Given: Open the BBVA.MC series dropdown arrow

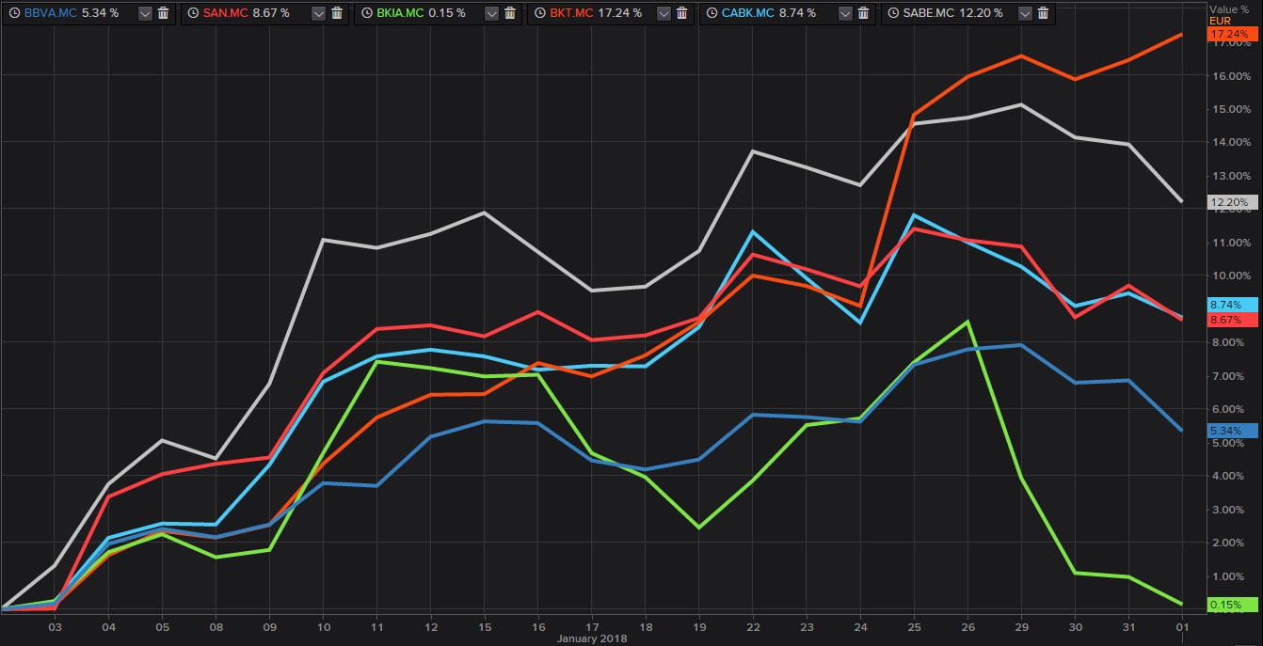Looking at the screenshot, I should [145, 13].
